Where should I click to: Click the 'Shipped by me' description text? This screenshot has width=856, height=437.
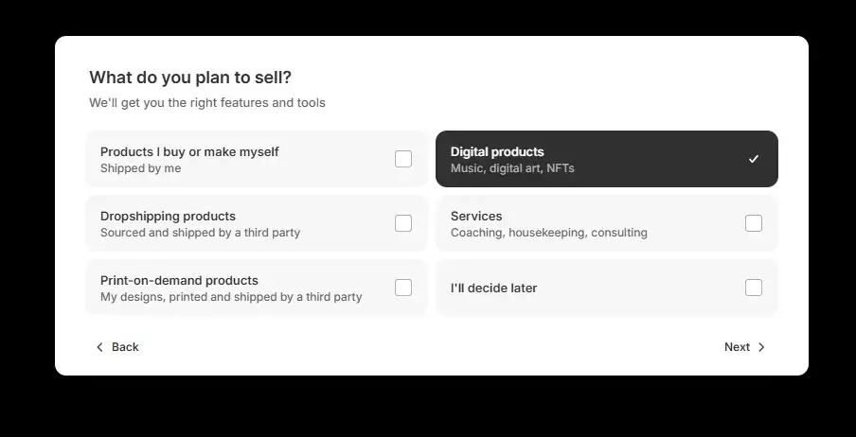(x=140, y=168)
